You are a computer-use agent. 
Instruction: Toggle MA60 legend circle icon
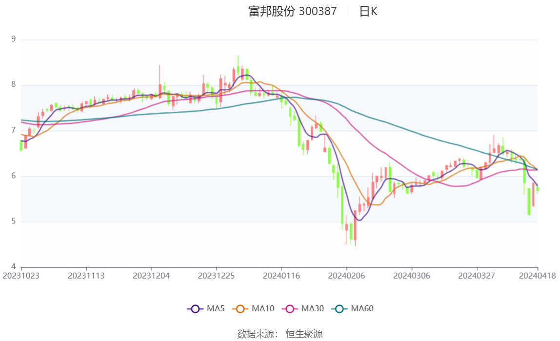(x=340, y=309)
